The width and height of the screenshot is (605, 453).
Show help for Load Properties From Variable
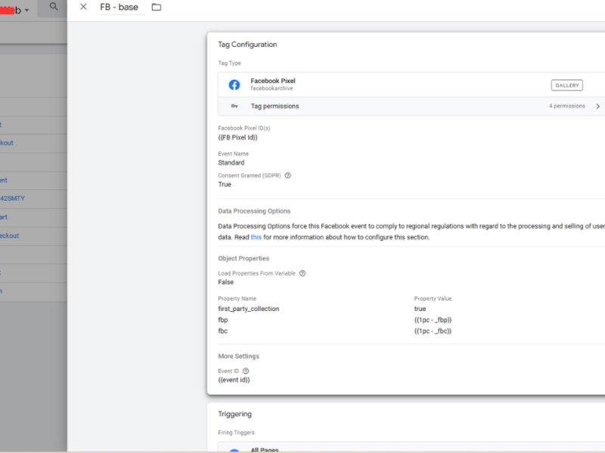point(302,273)
